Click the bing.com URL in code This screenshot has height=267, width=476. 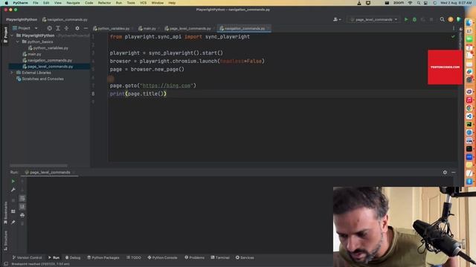(x=167, y=86)
